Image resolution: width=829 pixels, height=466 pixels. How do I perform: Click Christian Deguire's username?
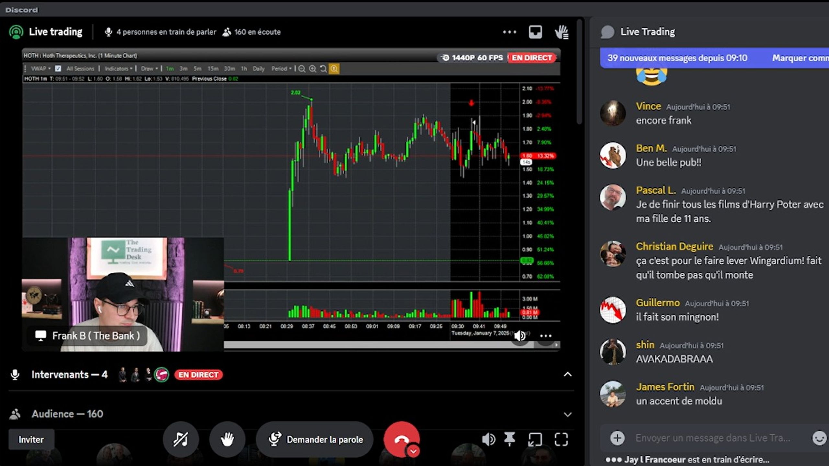point(675,247)
